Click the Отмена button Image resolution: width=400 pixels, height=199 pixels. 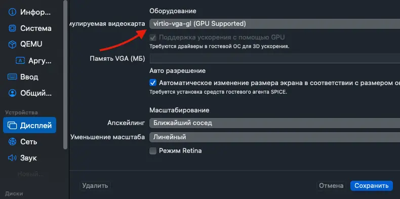[x=331, y=186]
